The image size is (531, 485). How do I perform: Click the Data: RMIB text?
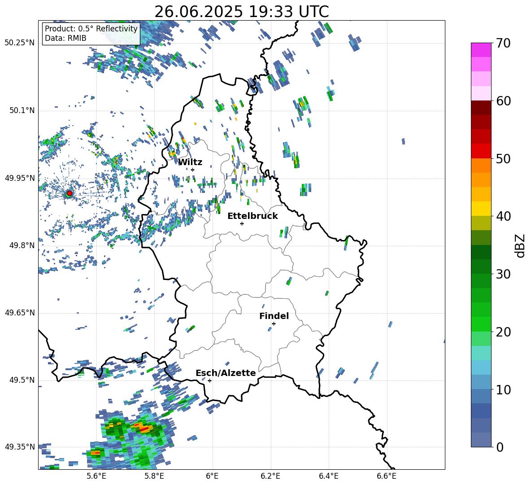(65, 38)
